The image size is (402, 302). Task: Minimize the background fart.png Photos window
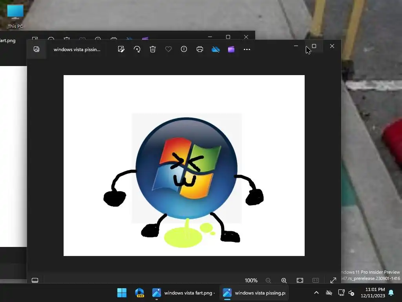click(x=210, y=37)
